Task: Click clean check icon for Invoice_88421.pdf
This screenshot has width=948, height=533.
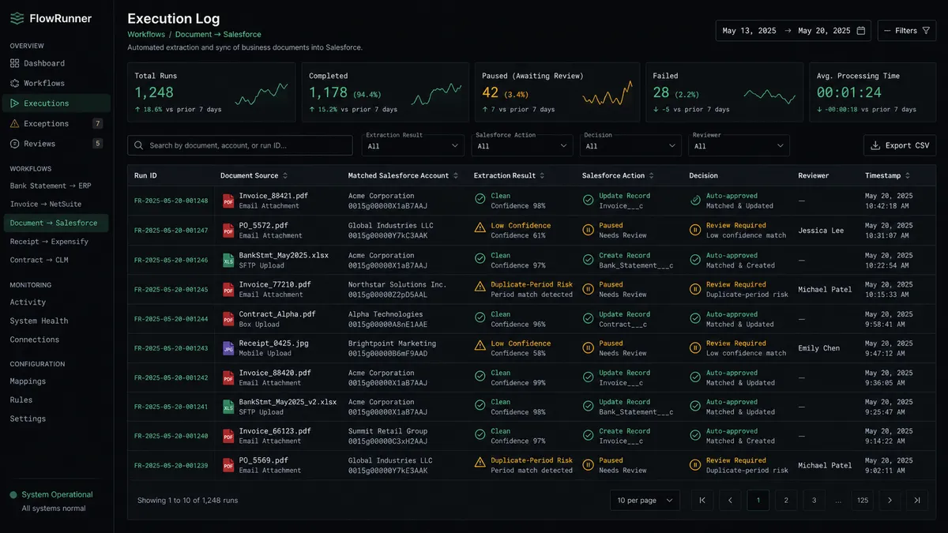Action: 480,201
